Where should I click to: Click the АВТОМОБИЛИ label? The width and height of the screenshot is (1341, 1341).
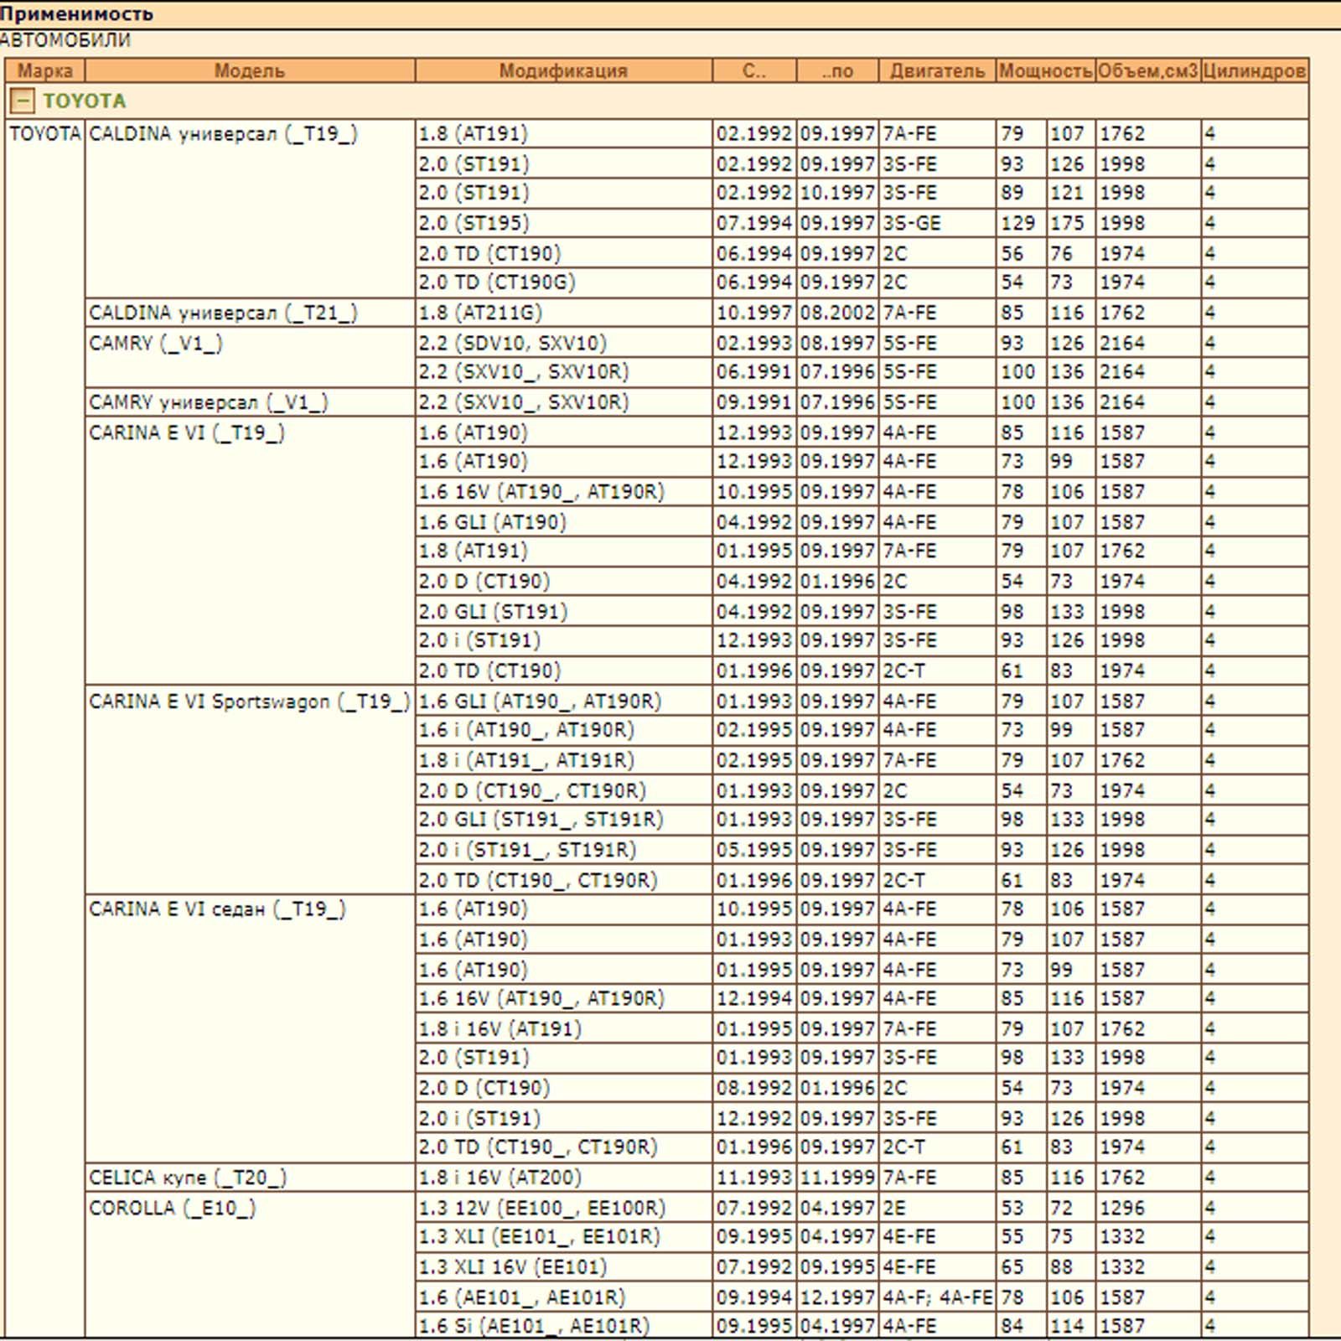65,40
